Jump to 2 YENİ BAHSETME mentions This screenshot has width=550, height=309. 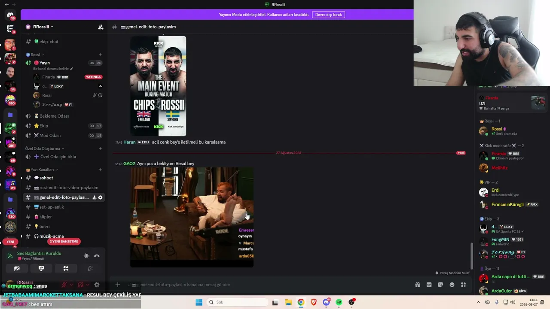coord(64,242)
